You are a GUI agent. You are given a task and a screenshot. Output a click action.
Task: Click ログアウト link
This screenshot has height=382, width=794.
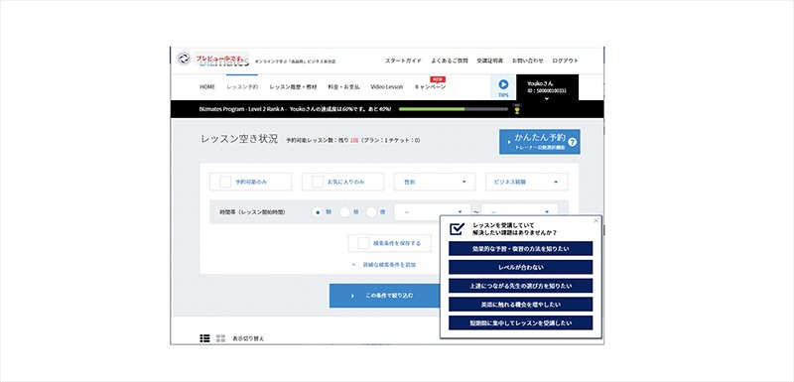pos(565,61)
